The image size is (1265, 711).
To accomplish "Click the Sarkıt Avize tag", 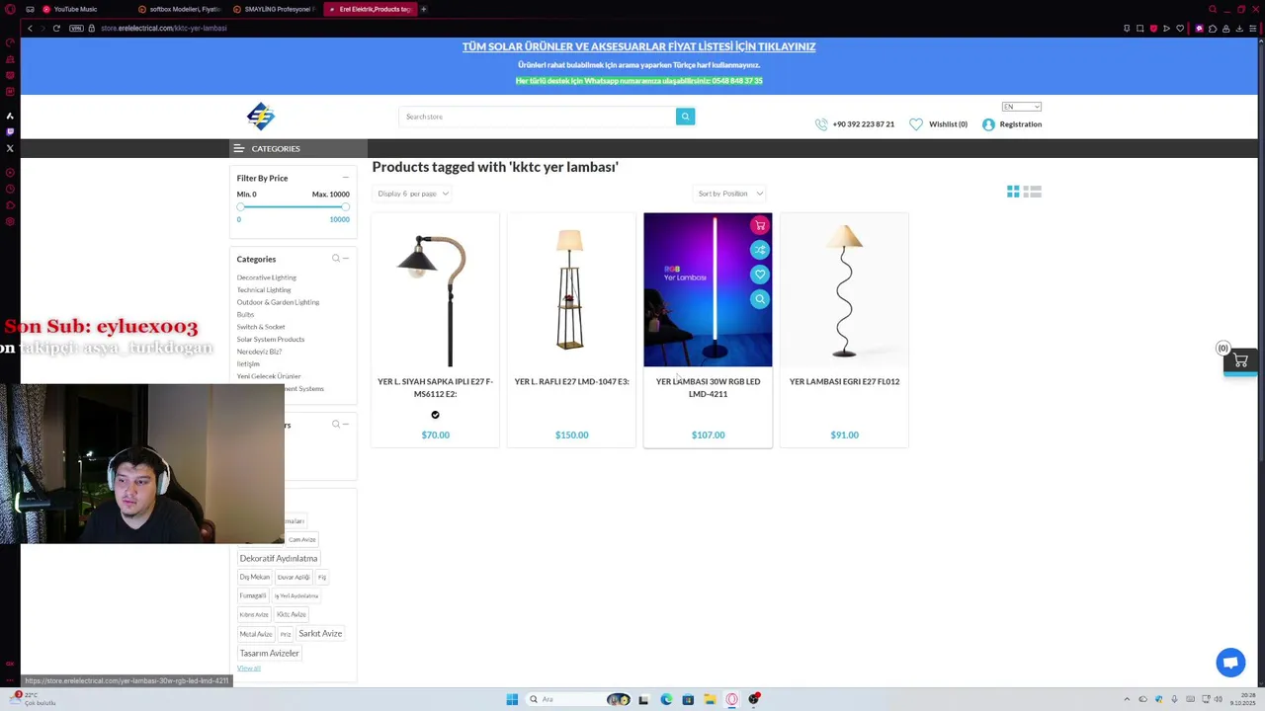I will pyautogui.click(x=320, y=634).
